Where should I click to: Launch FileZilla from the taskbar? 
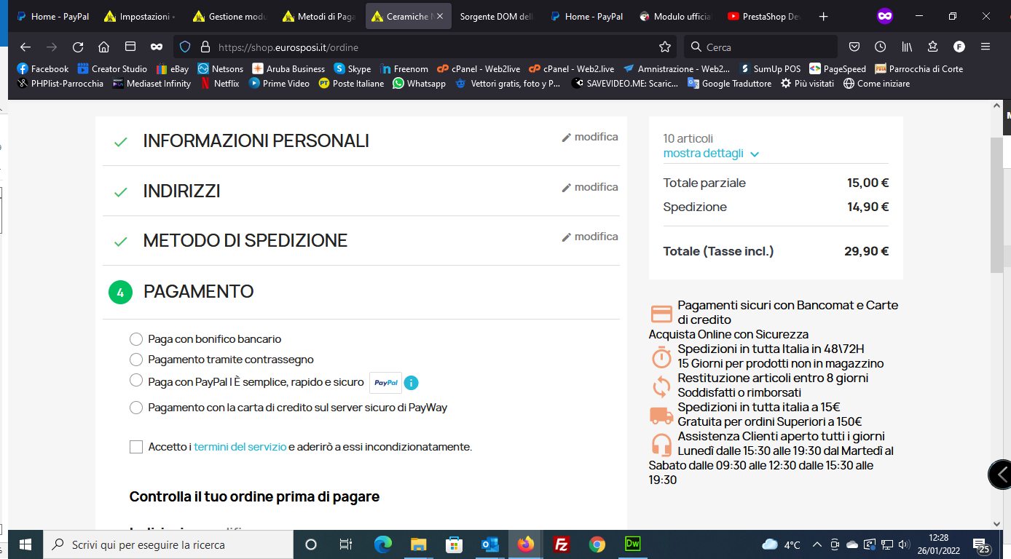tap(562, 544)
